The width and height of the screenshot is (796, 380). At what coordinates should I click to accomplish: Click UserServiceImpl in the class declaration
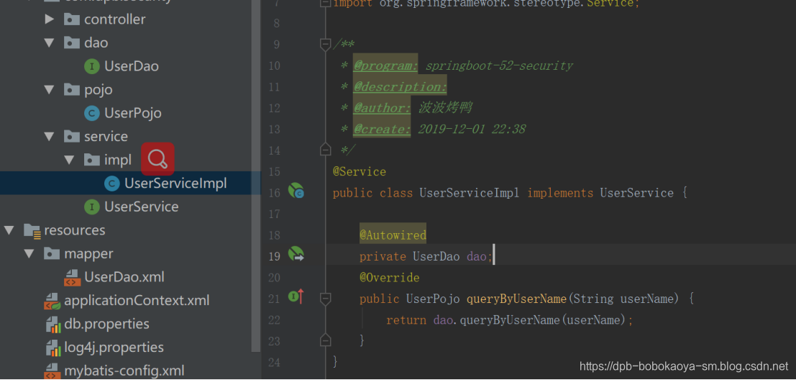click(470, 193)
